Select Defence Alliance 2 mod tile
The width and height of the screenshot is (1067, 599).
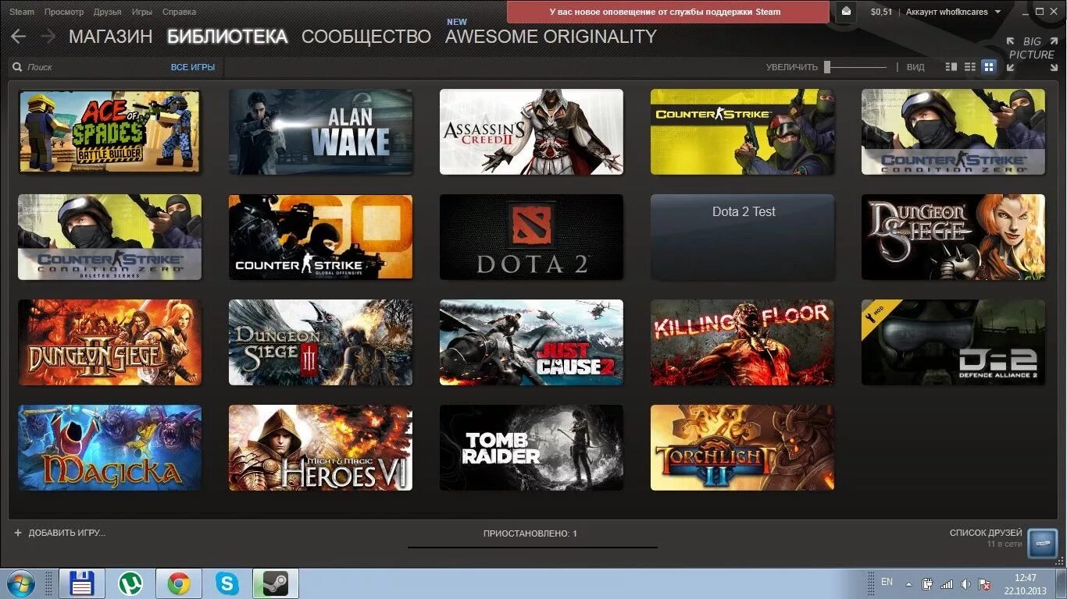tap(953, 342)
